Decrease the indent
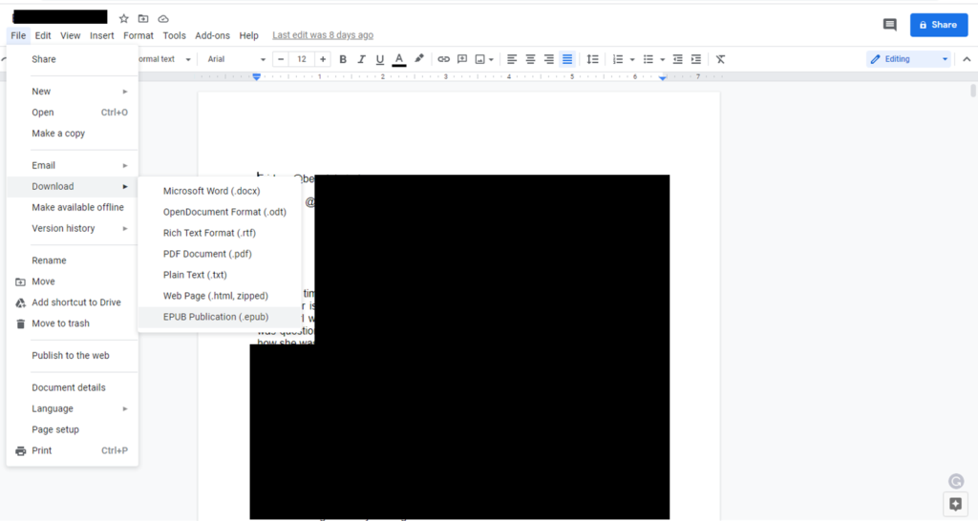The image size is (978, 521). pos(677,59)
